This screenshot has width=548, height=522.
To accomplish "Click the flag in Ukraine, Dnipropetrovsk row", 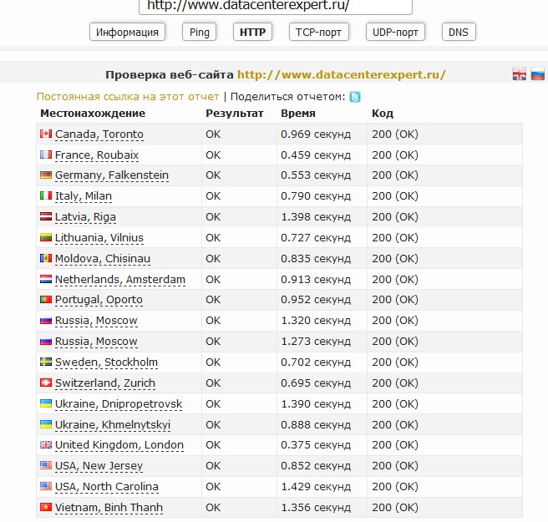I will [46, 403].
